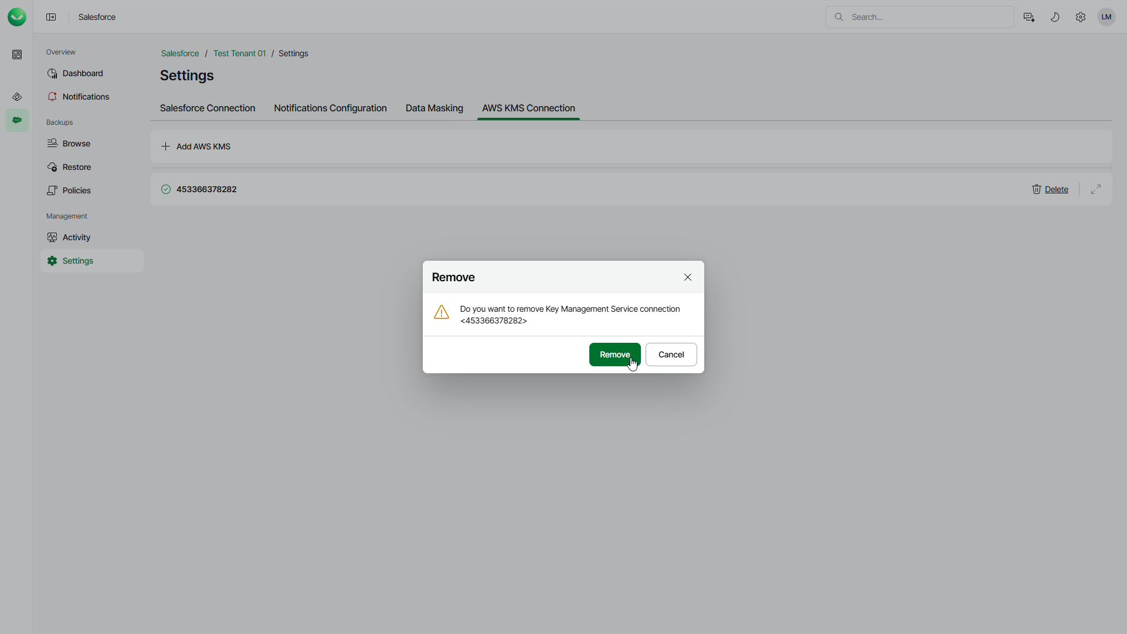This screenshot has height=634, width=1127.
Task: Open the LM user avatar menu
Action: 1106,17
